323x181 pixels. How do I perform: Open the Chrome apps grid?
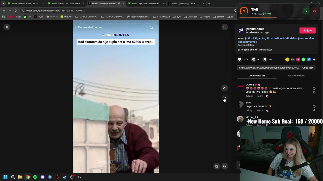(3, 17)
